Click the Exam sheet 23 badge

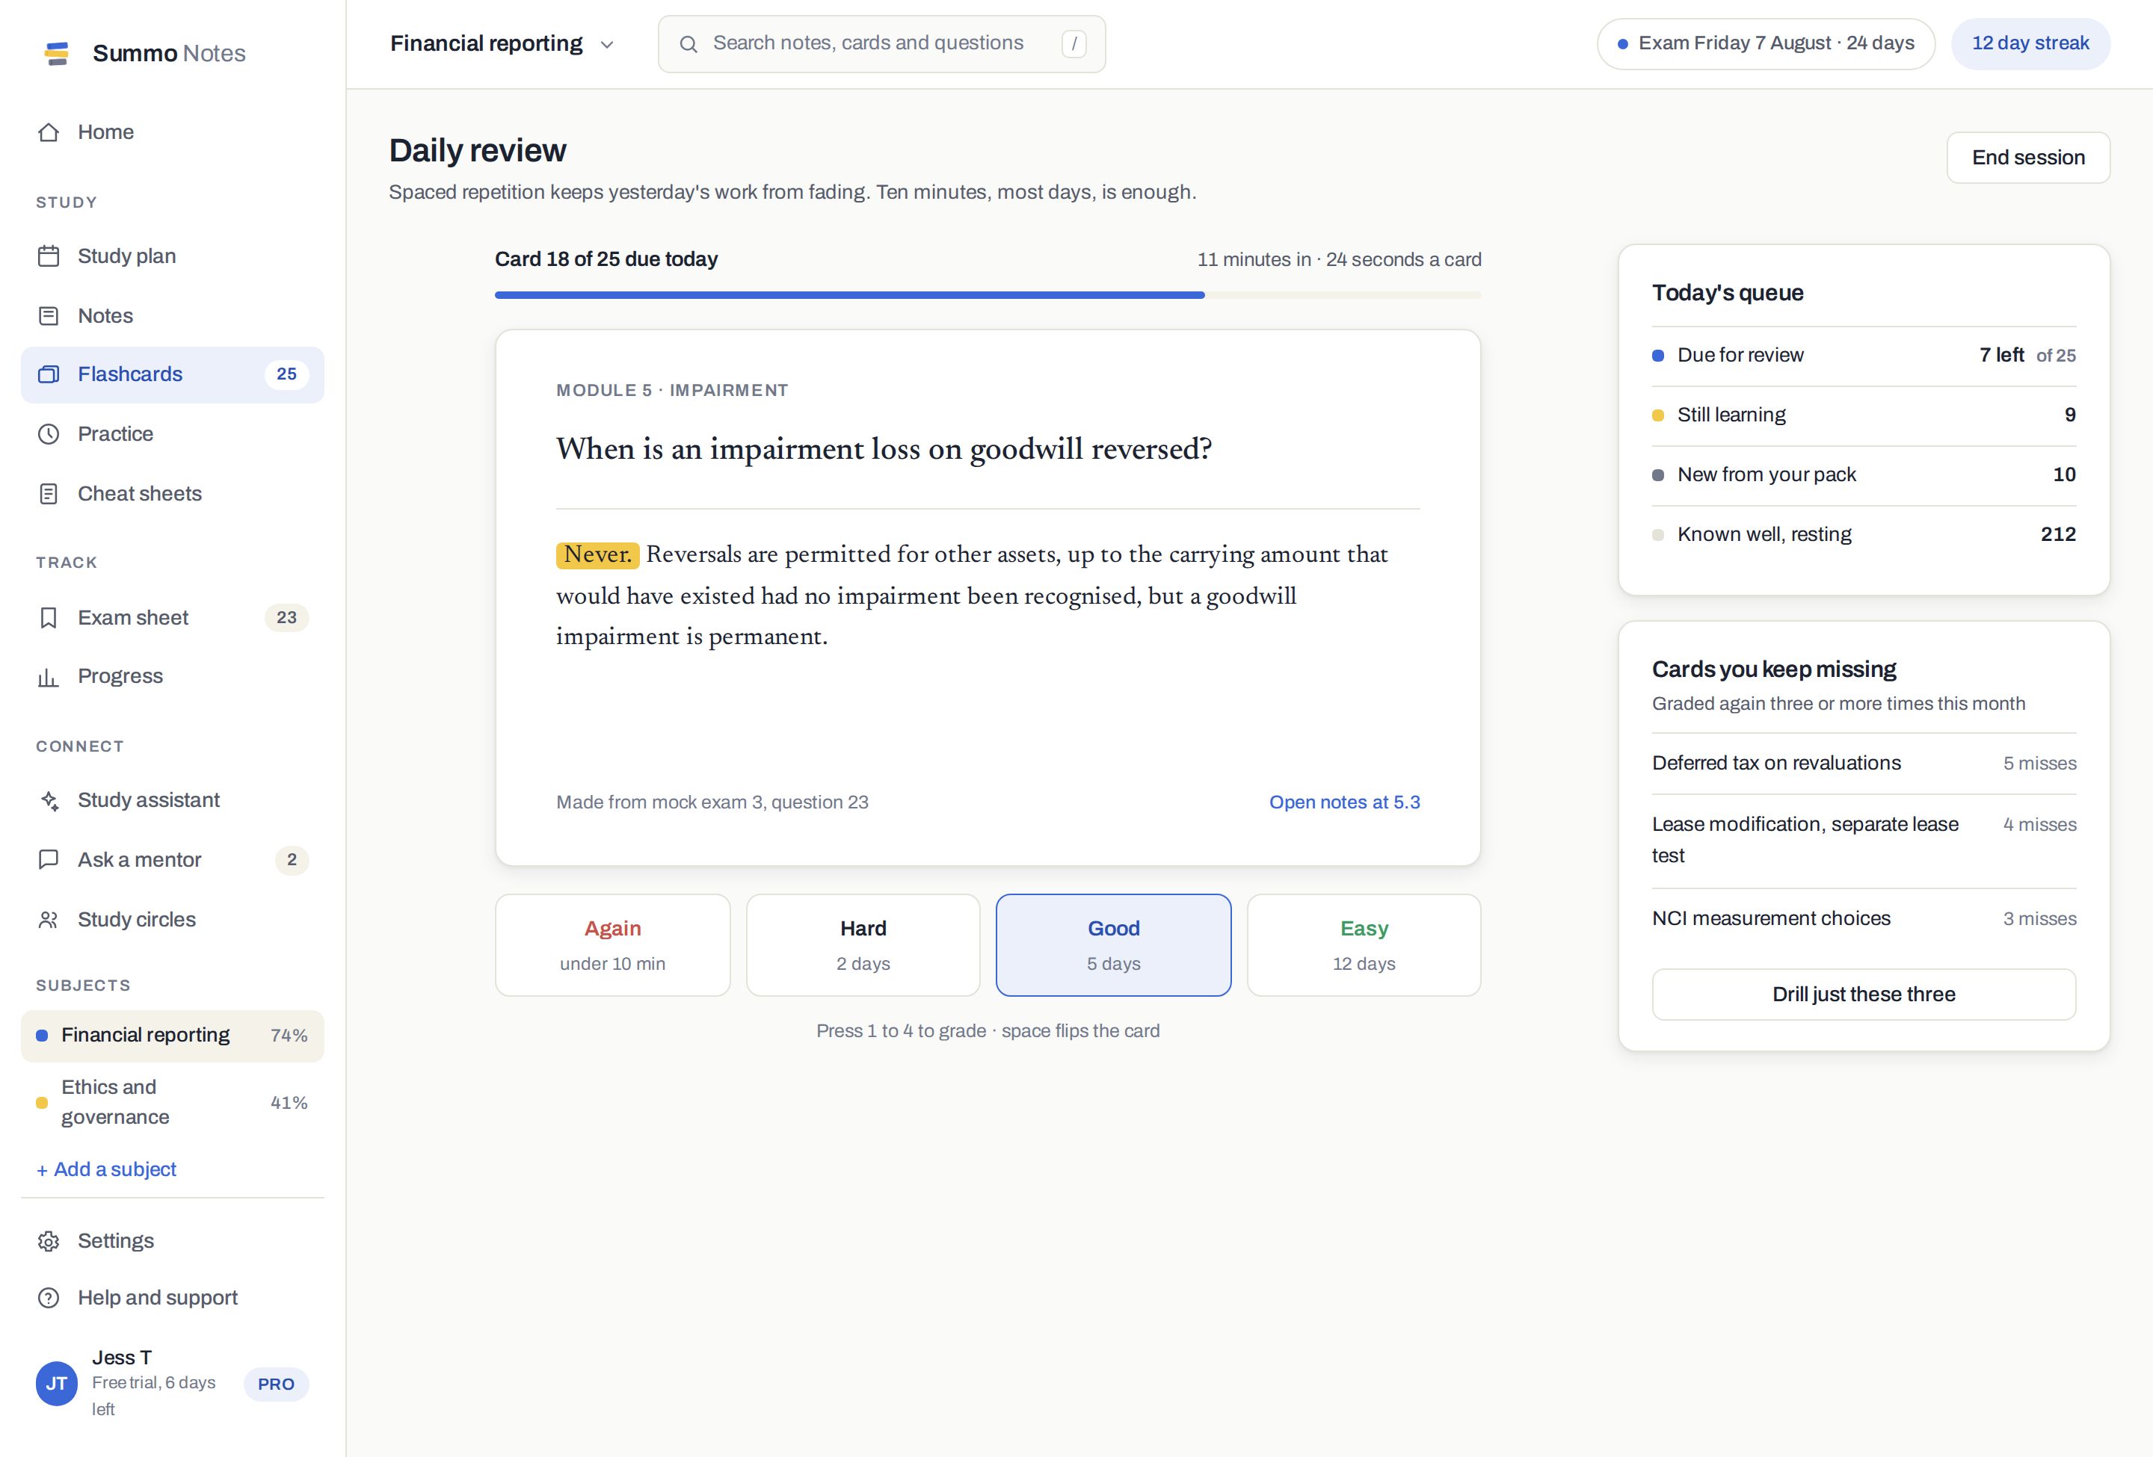[x=286, y=619]
